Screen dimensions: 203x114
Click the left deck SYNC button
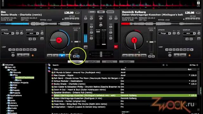point(68,56)
